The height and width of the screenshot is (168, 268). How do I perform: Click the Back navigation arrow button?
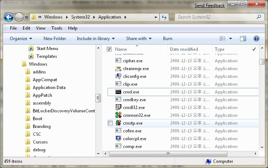point(9,17)
